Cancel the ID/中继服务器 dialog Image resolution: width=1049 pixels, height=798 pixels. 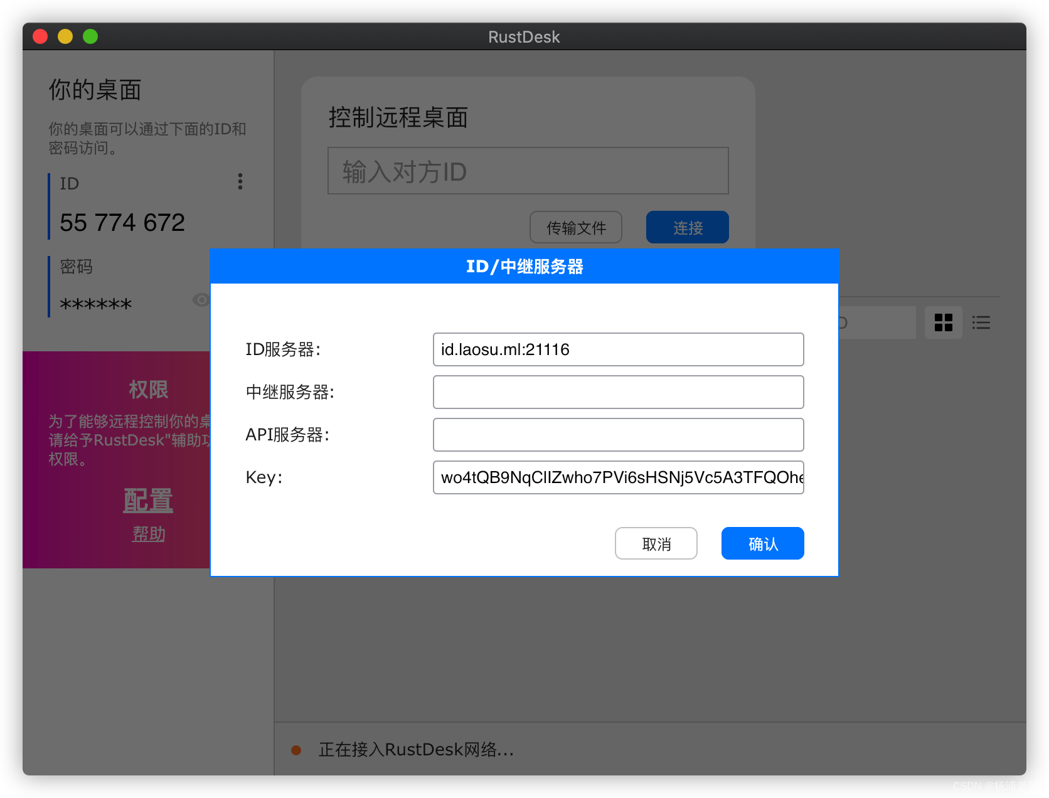click(x=656, y=543)
